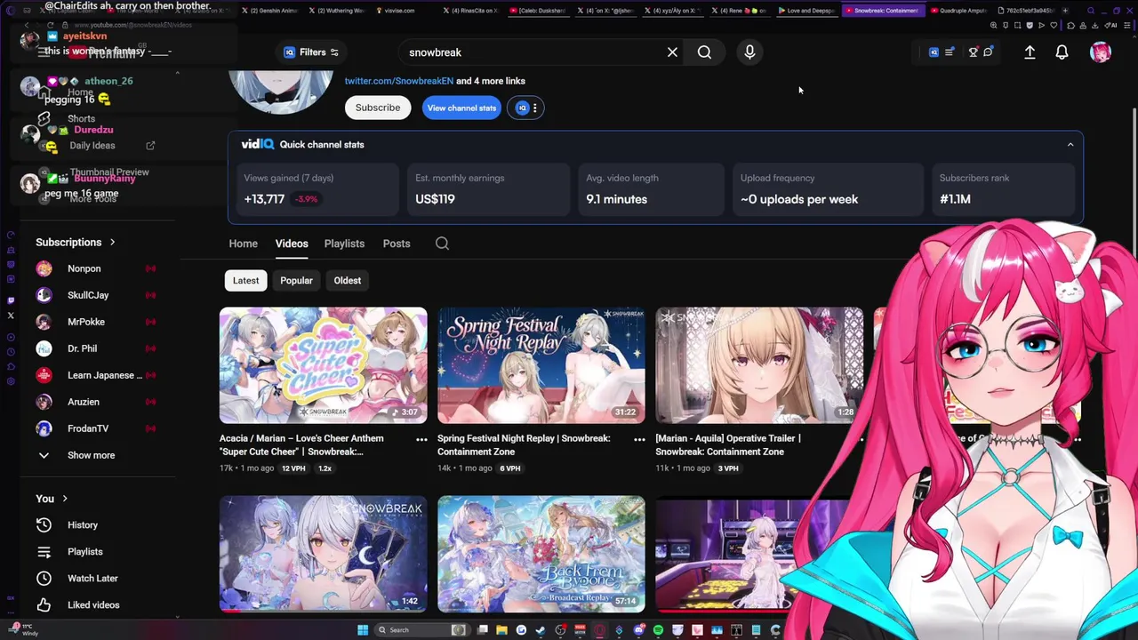Open a new browser tab
Screen dimensions: 1138x640
[x=1065, y=11]
